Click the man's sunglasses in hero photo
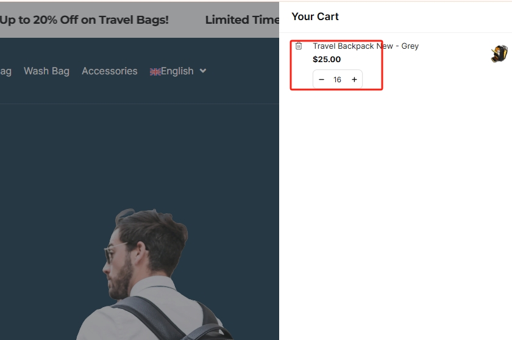The height and width of the screenshot is (340, 512). (x=112, y=251)
